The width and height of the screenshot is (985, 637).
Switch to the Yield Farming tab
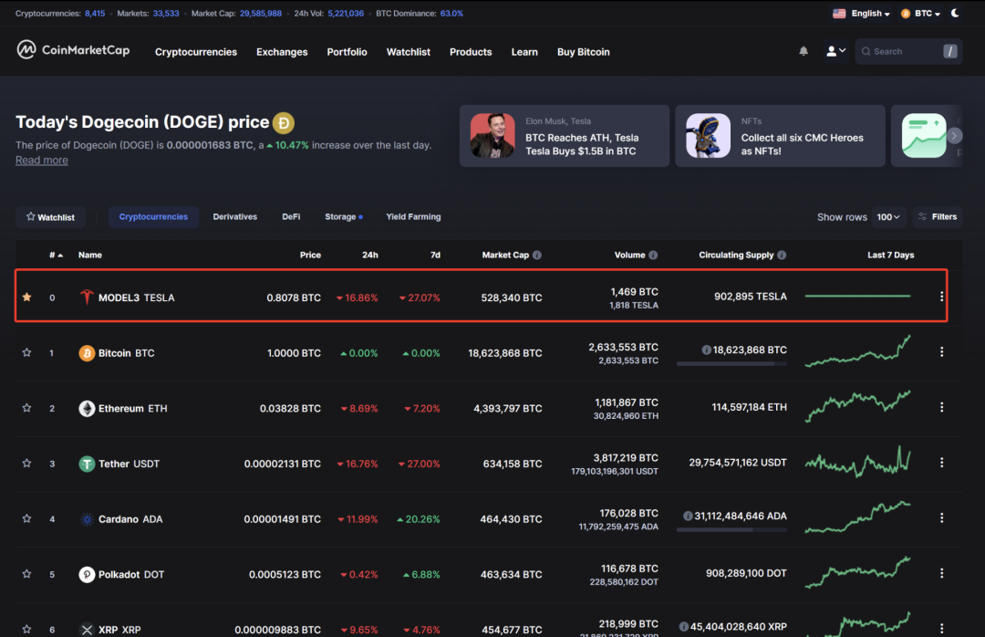click(x=413, y=217)
